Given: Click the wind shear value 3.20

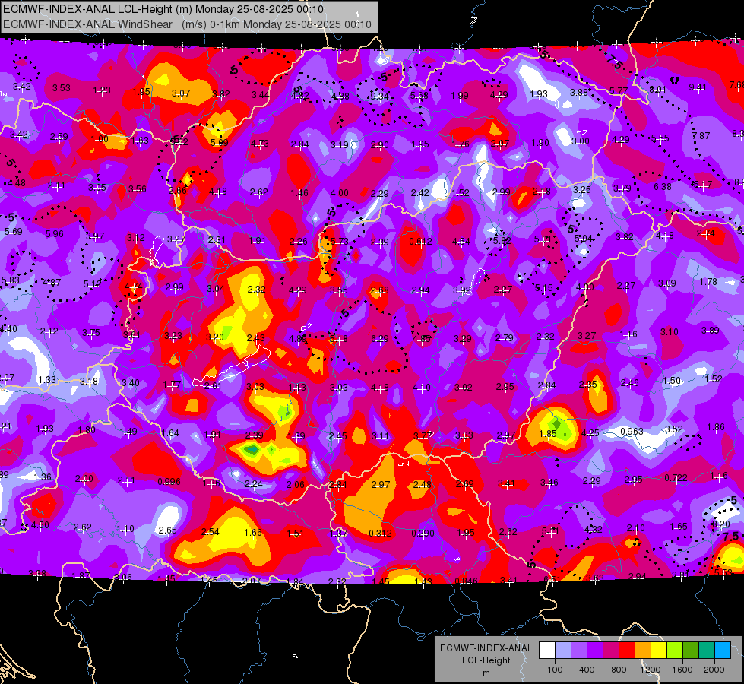Looking at the screenshot, I should 214,337.
